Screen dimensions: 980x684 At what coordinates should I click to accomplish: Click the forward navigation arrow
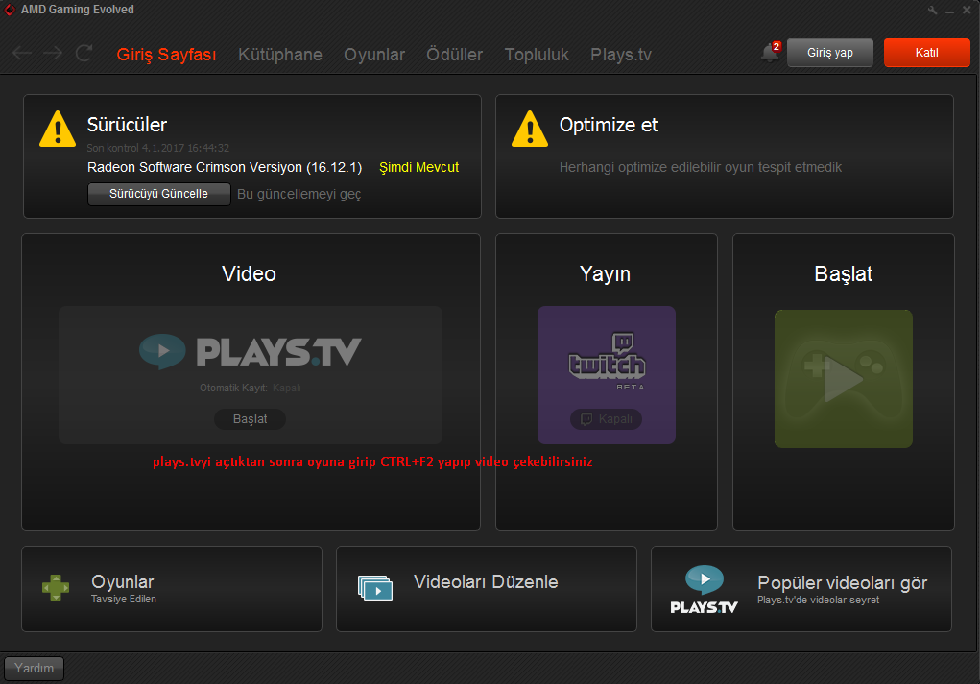click(53, 53)
